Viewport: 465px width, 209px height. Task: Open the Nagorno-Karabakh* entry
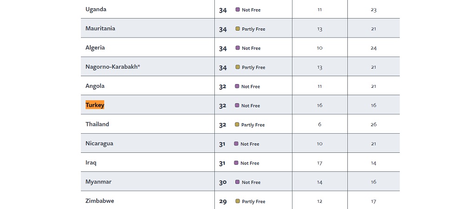tap(113, 67)
